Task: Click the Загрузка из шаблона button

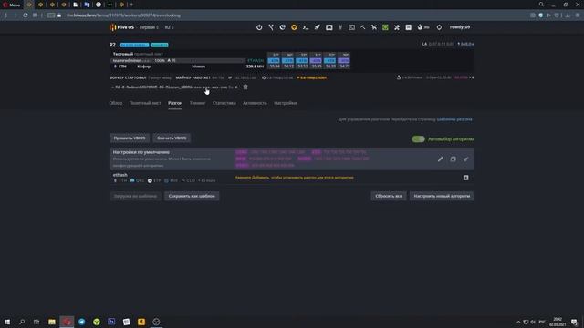Action: pyautogui.click(x=136, y=196)
